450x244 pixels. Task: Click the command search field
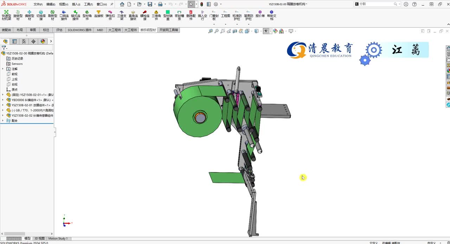(377, 4)
